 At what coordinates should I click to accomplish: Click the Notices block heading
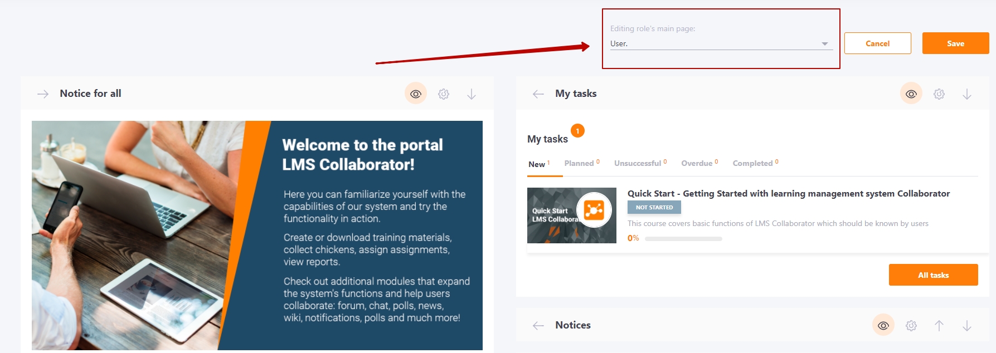[573, 325]
